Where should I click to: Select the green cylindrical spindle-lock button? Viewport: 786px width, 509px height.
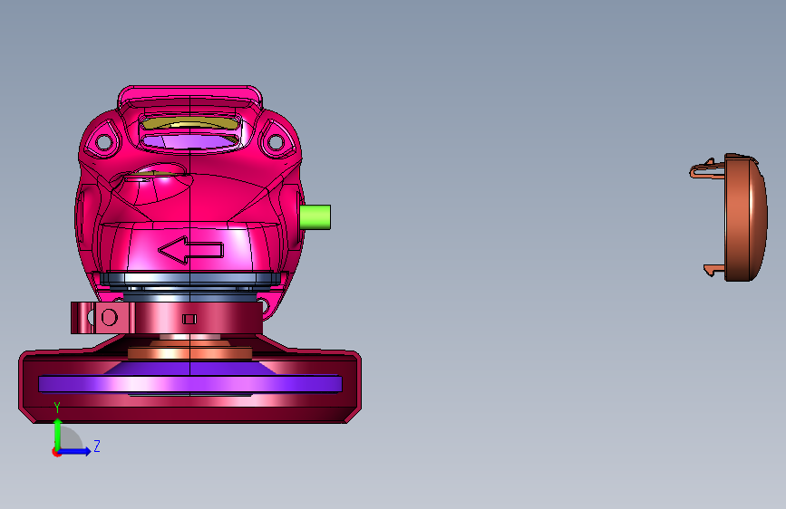[315, 217]
